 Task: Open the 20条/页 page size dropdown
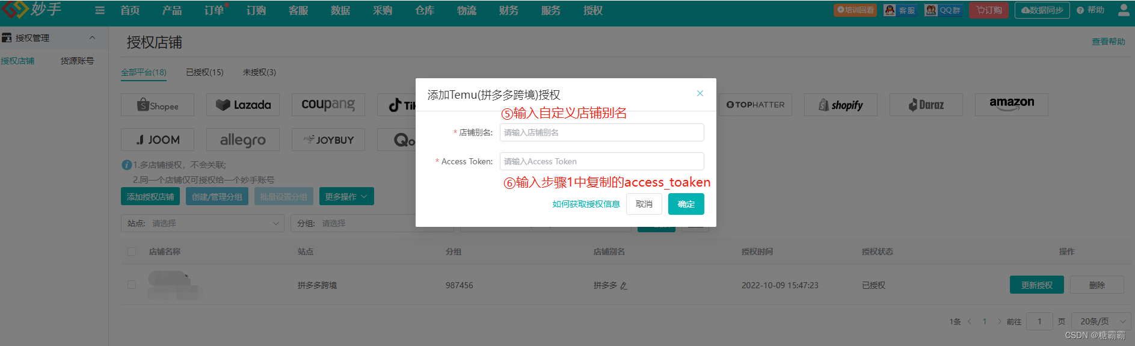(x=1101, y=321)
